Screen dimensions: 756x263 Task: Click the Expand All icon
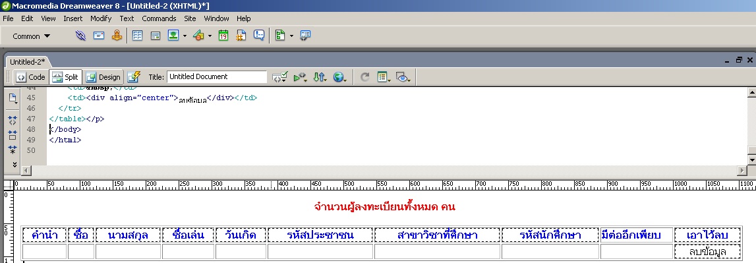point(13,150)
